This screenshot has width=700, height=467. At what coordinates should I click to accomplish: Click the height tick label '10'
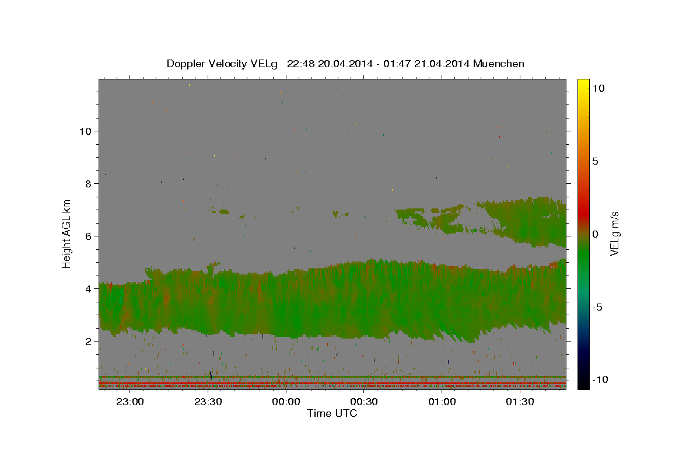click(x=85, y=131)
